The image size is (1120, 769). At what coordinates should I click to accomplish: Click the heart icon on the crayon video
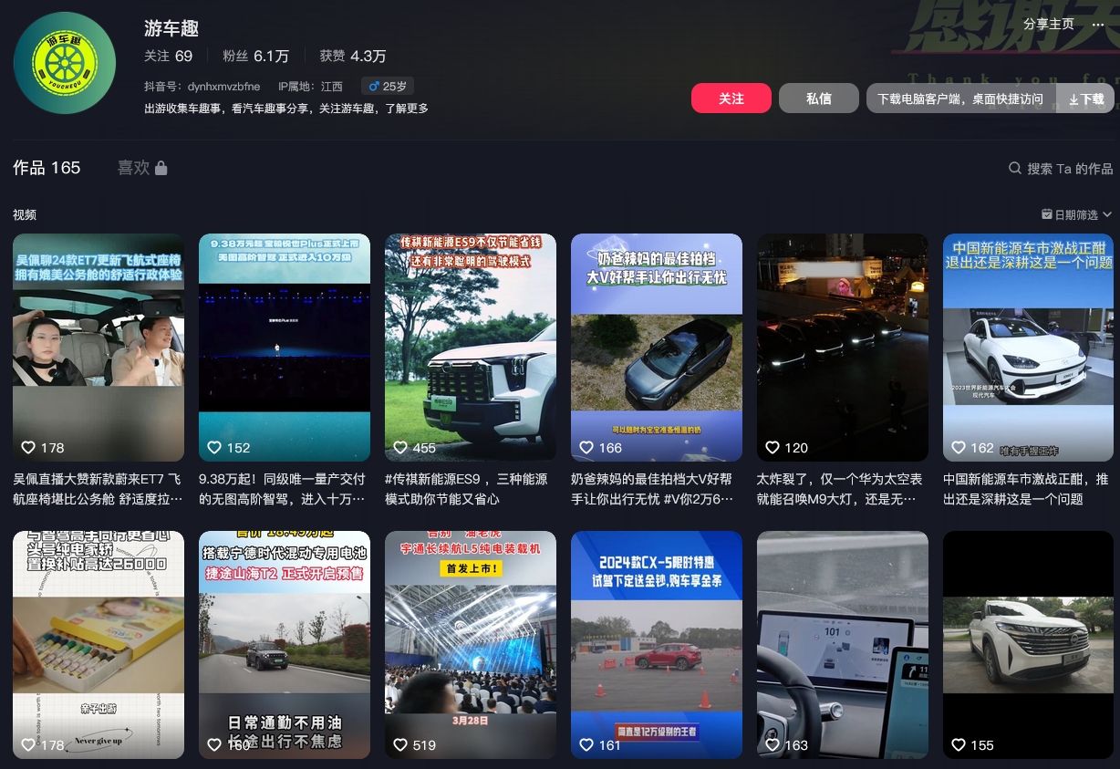[x=28, y=745]
